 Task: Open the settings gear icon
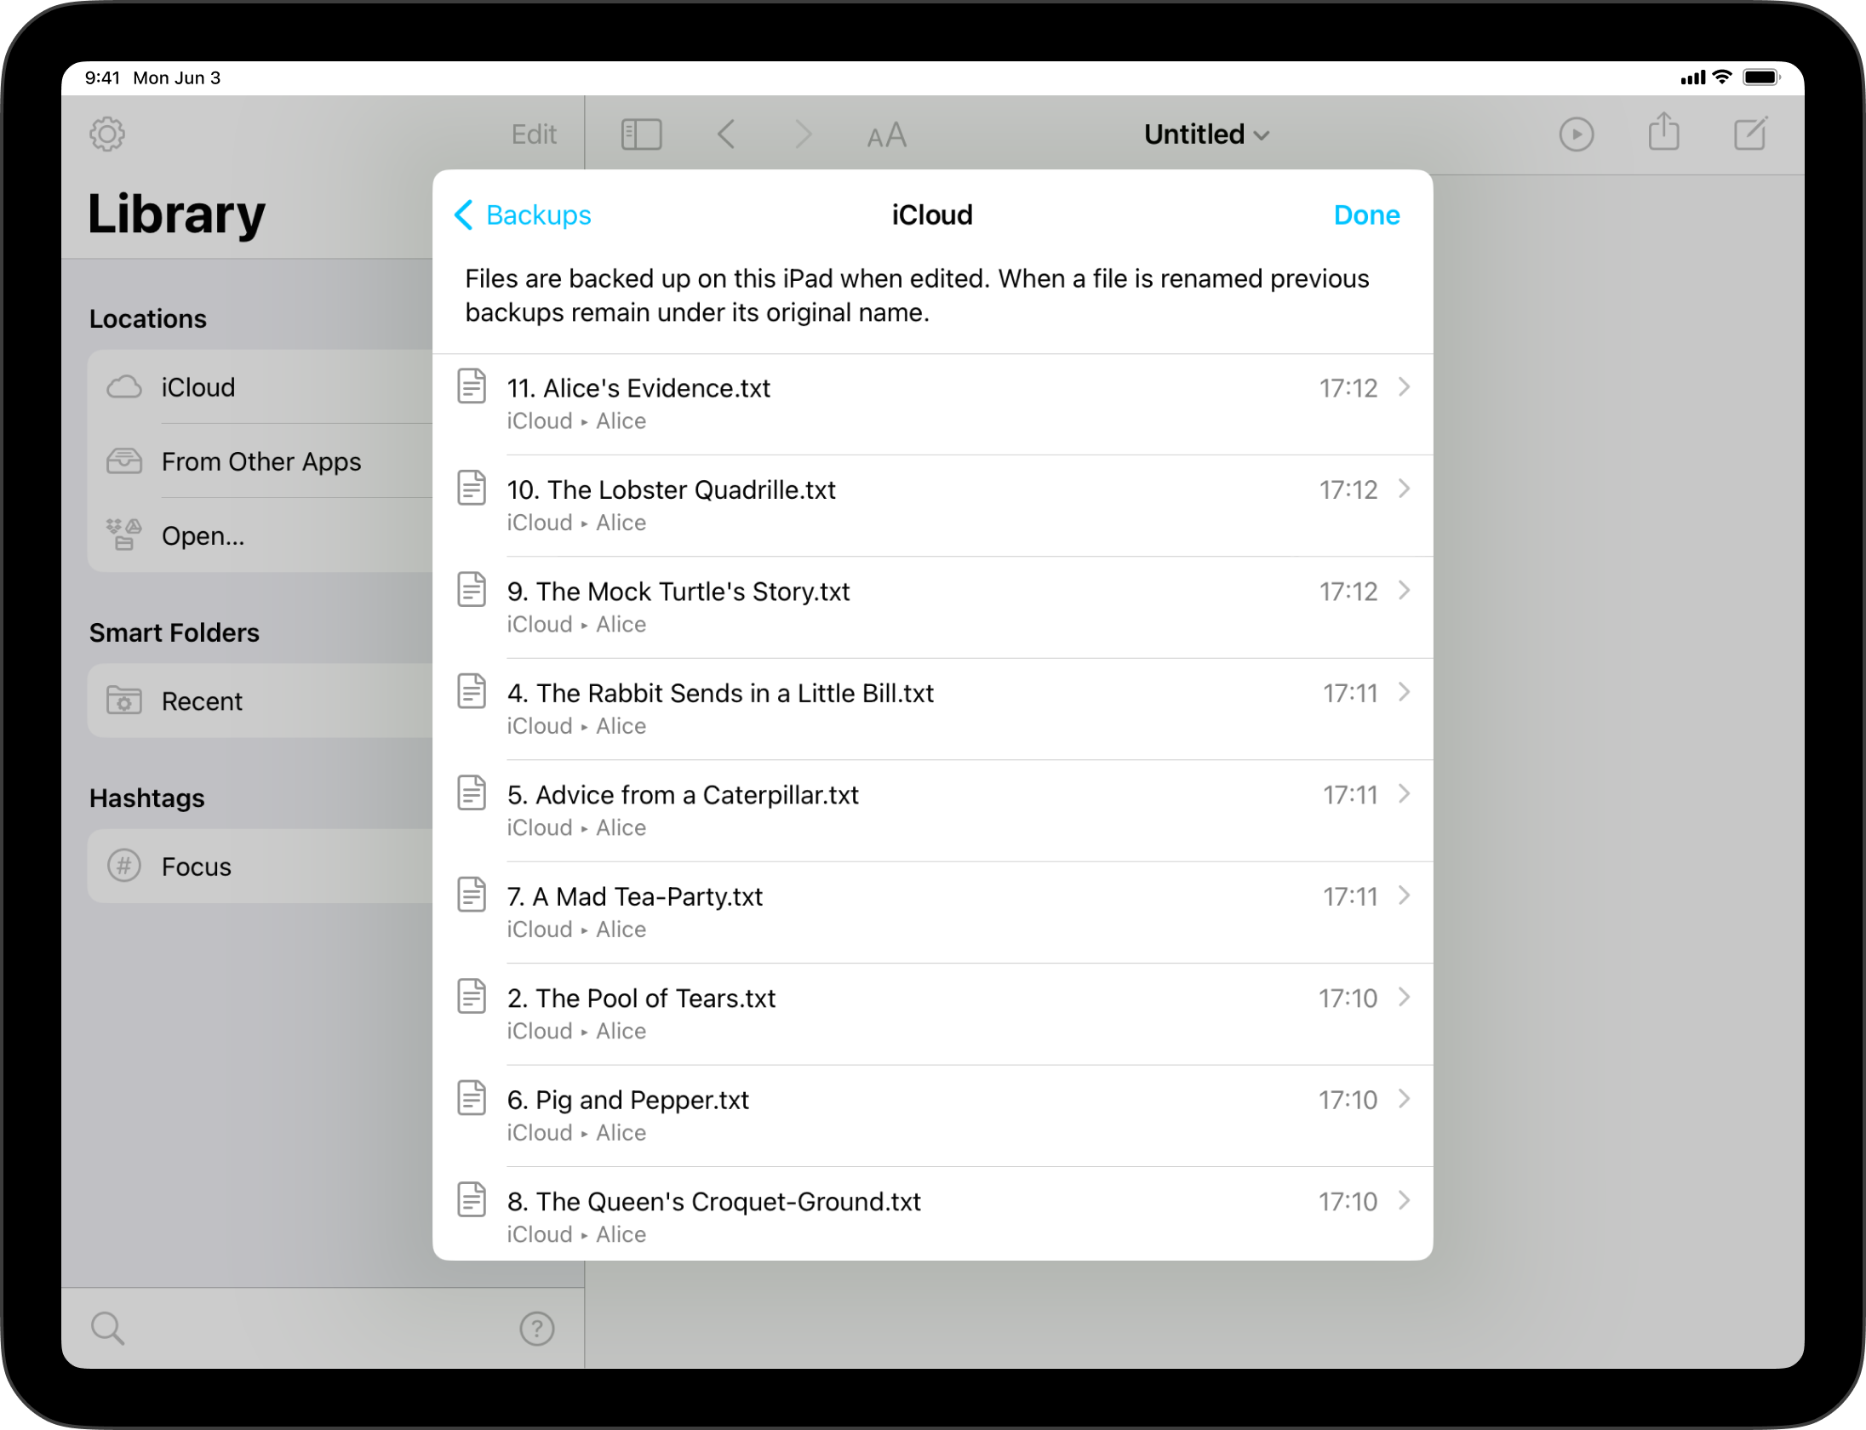tap(107, 134)
